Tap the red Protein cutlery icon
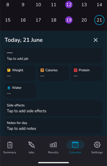This screenshot has width=107, height=166. click(75, 70)
